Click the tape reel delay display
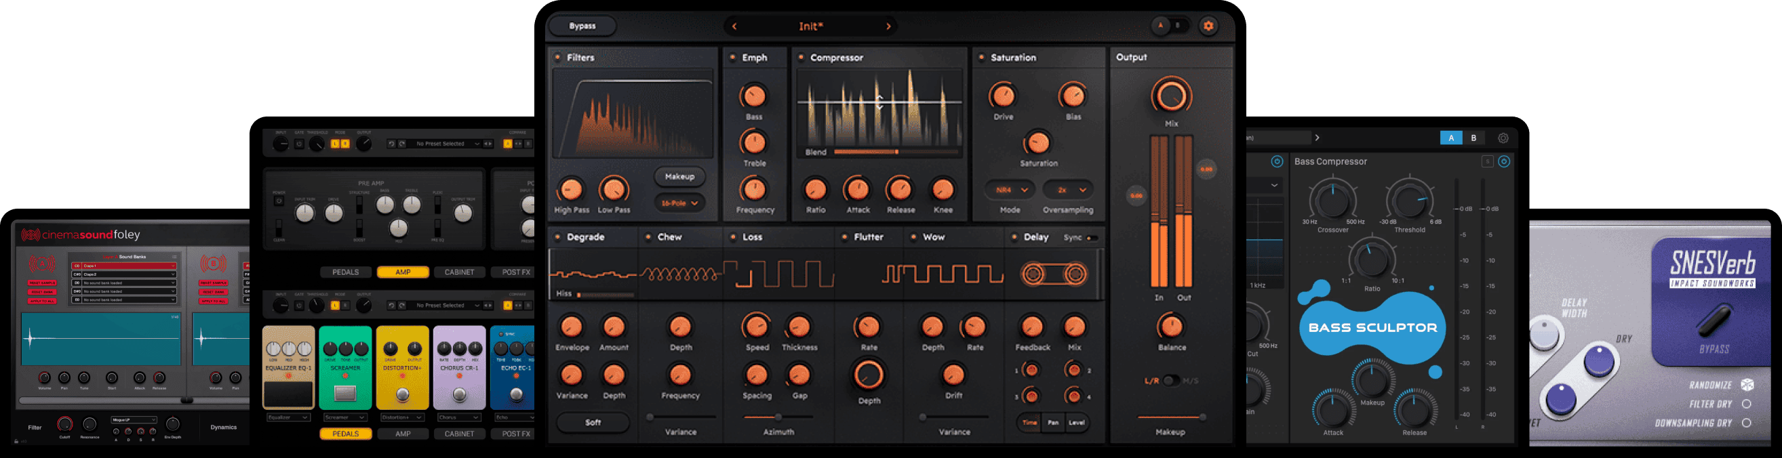 1054,274
